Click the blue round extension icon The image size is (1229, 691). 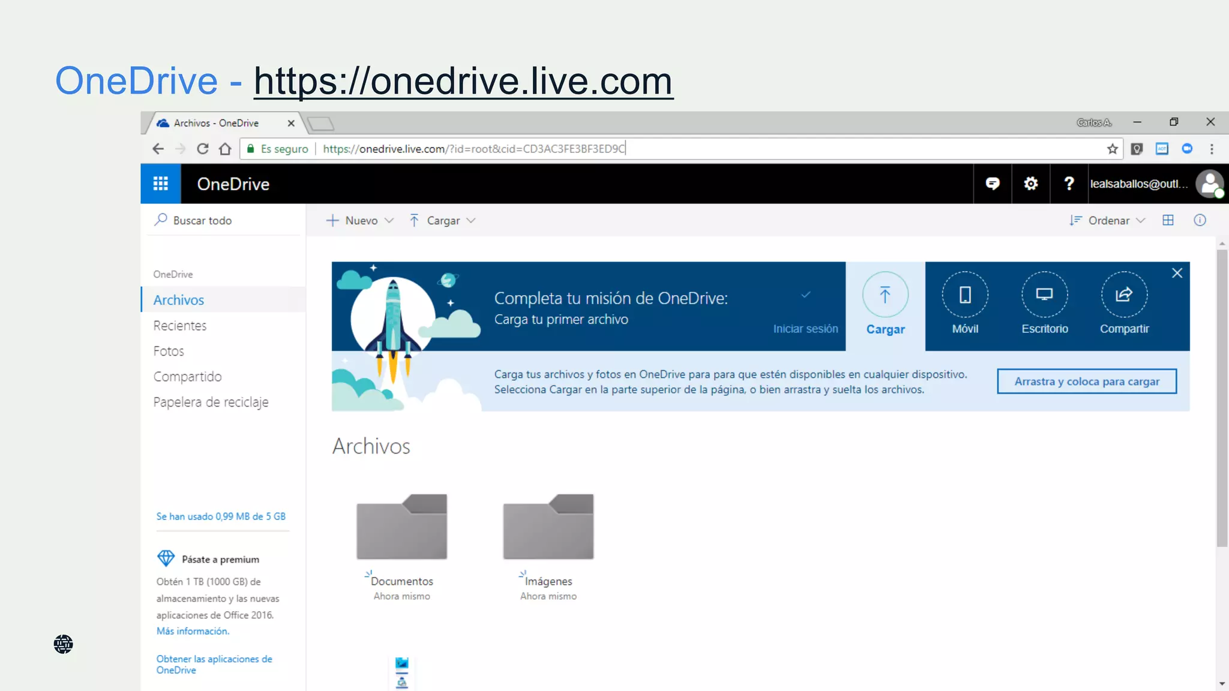click(1187, 149)
